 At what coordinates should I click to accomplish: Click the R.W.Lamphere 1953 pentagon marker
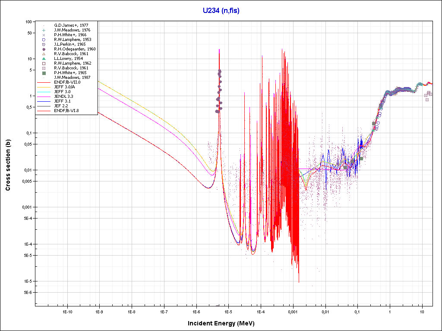44,40
